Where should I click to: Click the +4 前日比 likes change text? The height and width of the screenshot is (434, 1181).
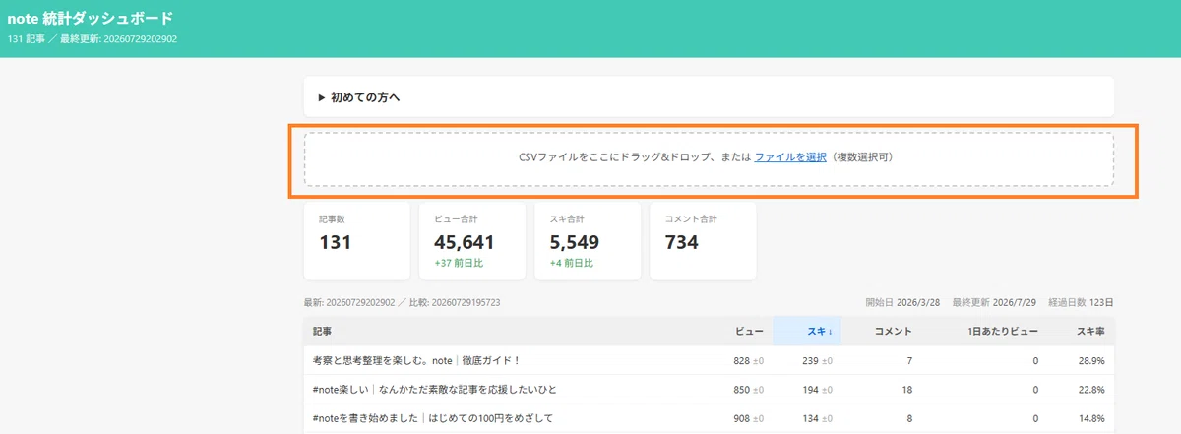click(x=571, y=264)
